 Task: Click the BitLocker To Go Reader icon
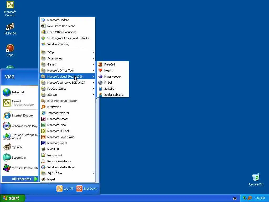tap(43, 101)
